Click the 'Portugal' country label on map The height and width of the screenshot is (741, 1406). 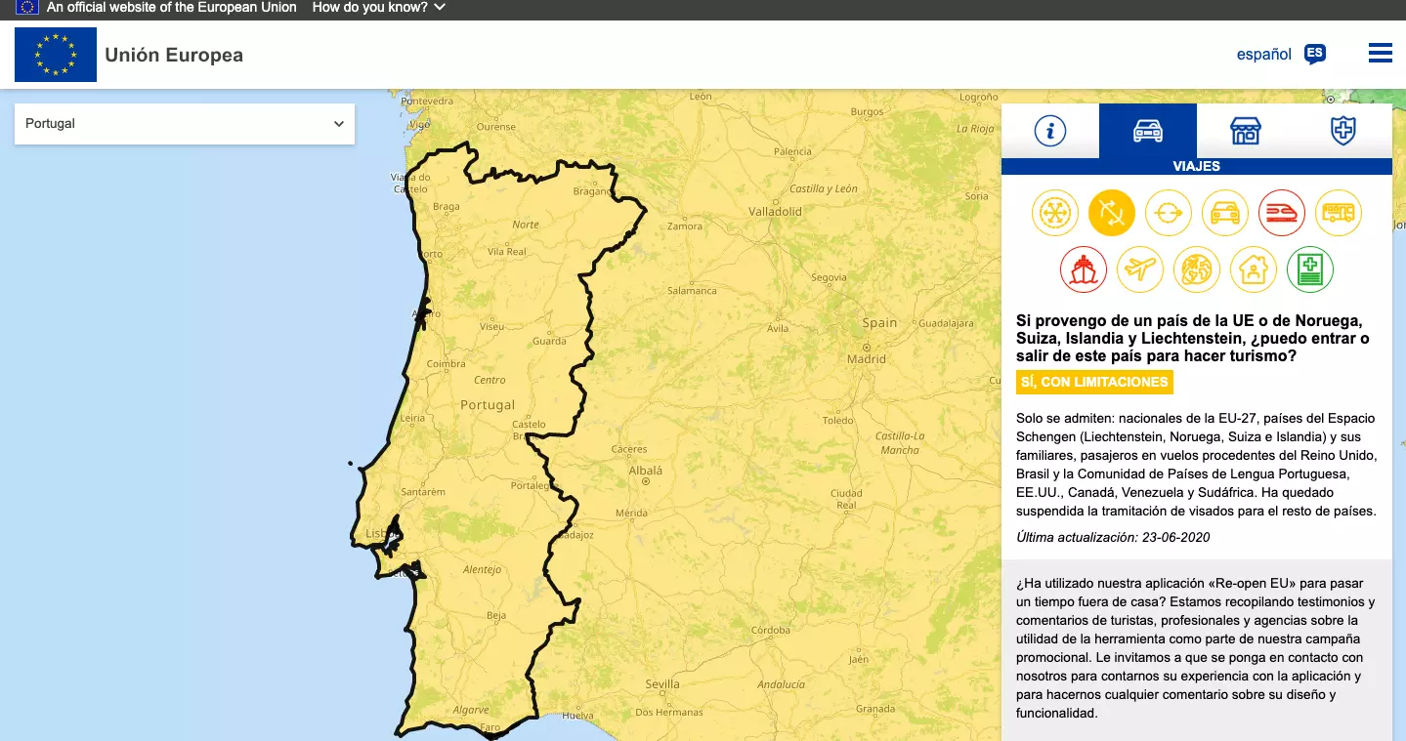pos(488,404)
